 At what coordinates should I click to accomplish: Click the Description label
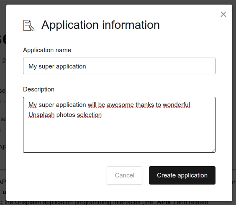[x=38, y=89]
